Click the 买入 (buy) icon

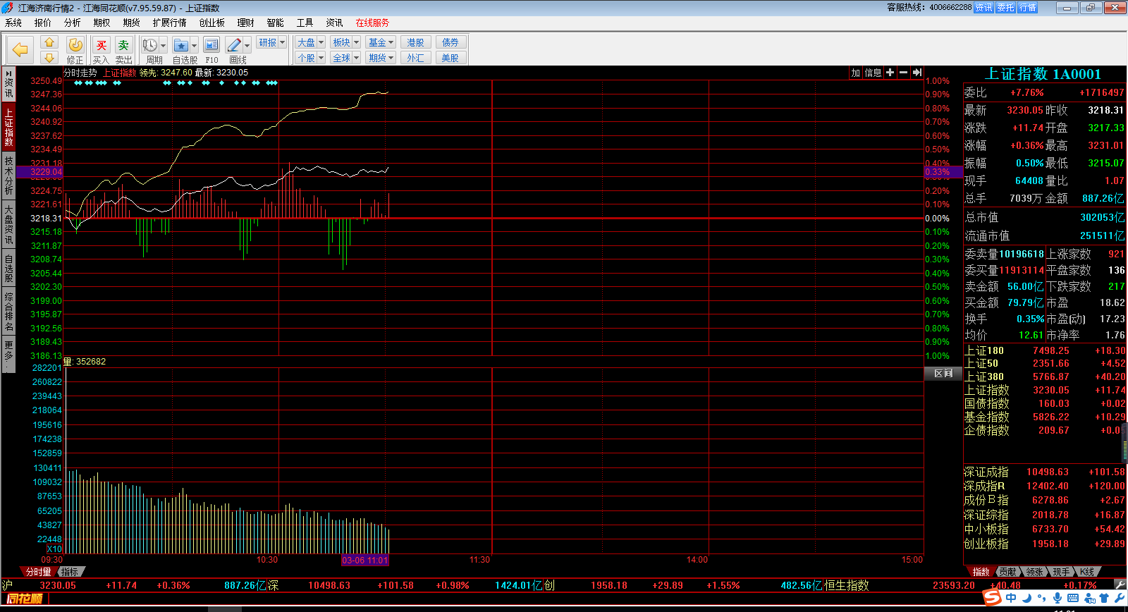102,45
